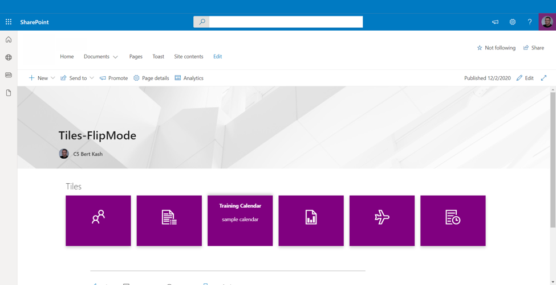The image size is (556, 285).
Task: Click the Promote button
Action: coord(113,78)
